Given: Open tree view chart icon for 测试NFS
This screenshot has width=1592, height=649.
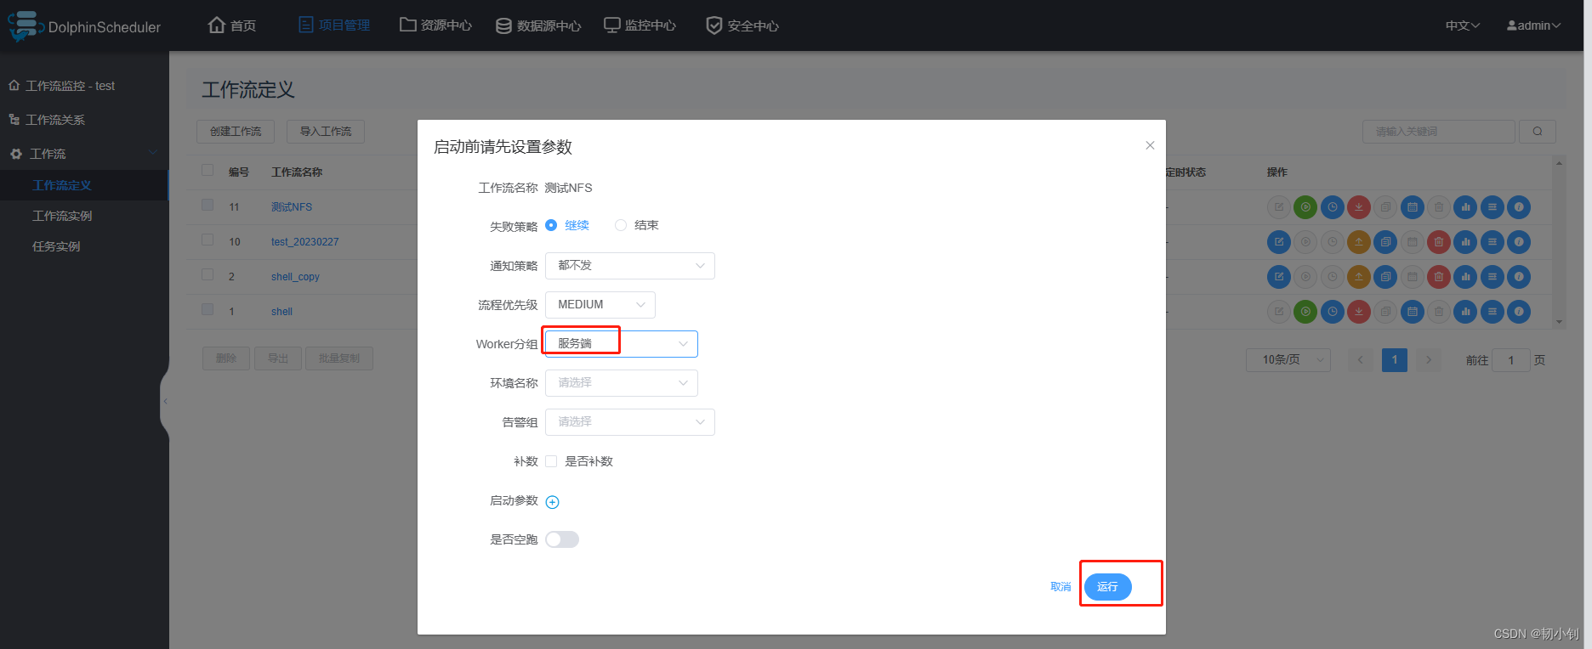Looking at the screenshot, I should pyautogui.click(x=1465, y=207).
